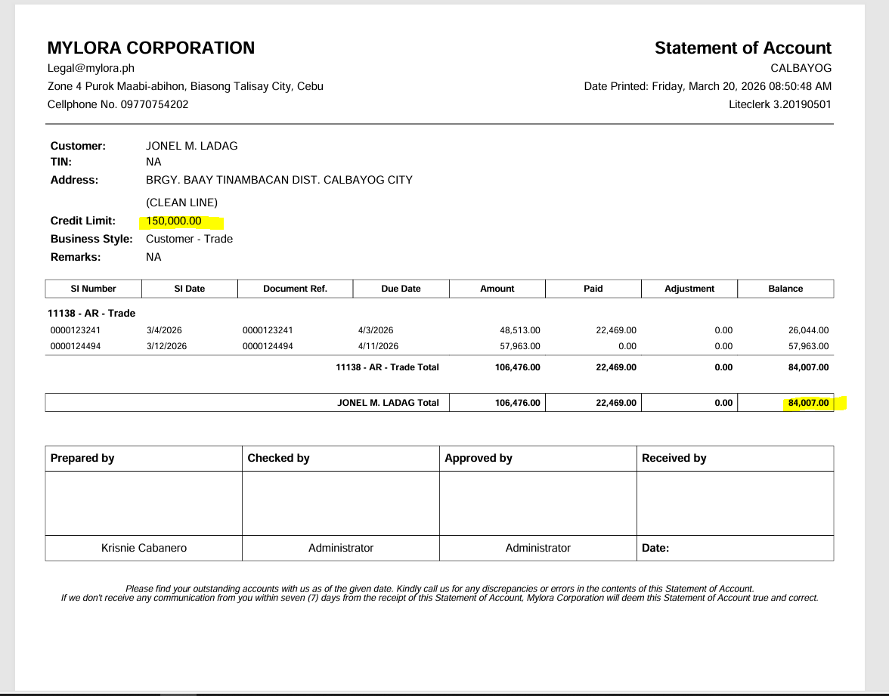Select SI number 0000124494 in first column
This screenshot has height=696, width=889.
click(x=74, y=346)
